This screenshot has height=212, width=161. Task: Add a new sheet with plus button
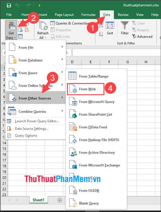[60, 200]
